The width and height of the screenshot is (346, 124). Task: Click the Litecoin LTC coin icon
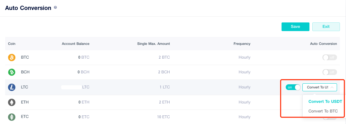click(x=12, y=87)
